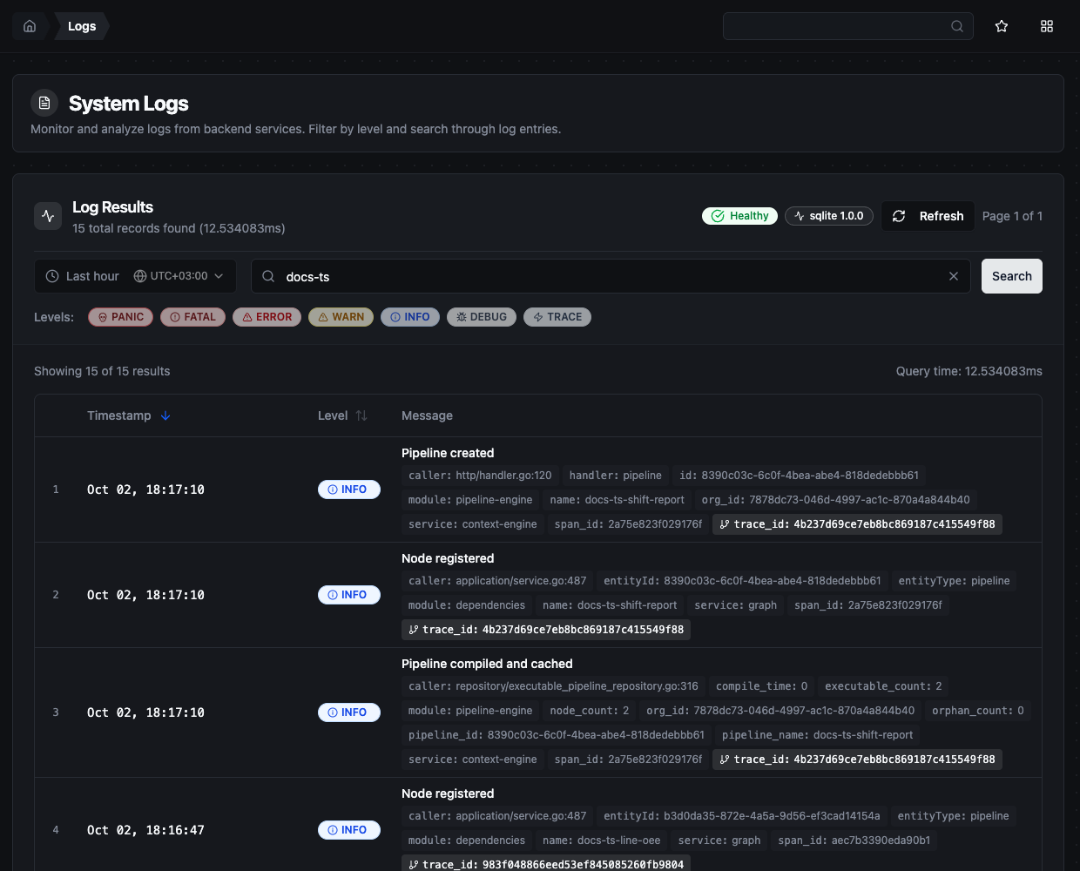
Task: Click trace_id tag in row 2
Action: click(546, 630)
